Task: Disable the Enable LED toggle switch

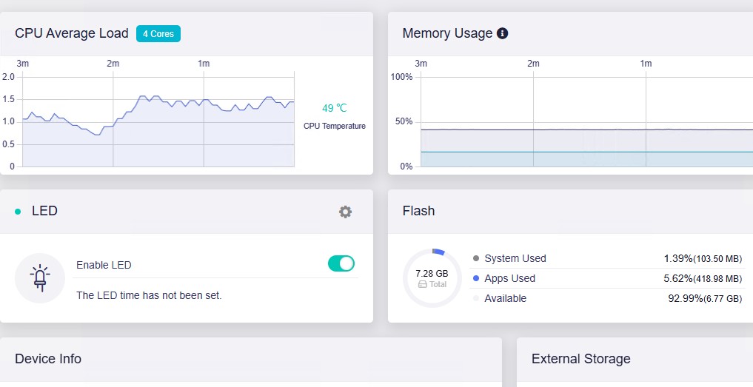Action: [x=341, y=263]
